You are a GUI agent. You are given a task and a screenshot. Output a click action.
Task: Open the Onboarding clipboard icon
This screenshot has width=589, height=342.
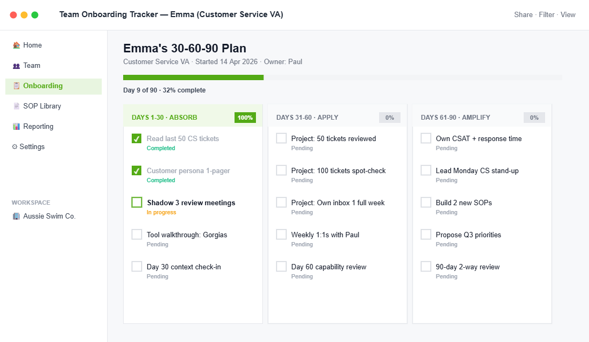16,85
